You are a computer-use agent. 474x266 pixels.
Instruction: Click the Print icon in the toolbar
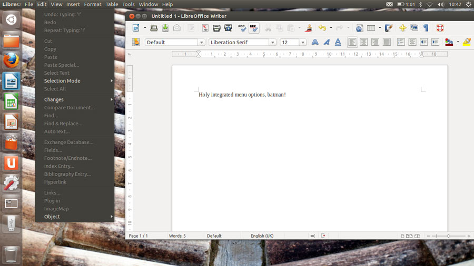(x=216, y=28)
